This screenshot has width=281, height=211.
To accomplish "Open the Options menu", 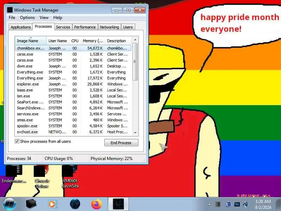I will [x=27, y=18].
